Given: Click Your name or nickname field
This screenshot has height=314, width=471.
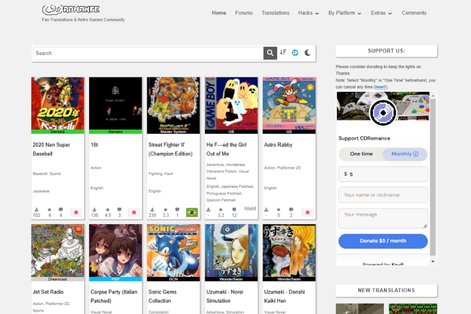Looking at the screenshot, I should [383, 195].
